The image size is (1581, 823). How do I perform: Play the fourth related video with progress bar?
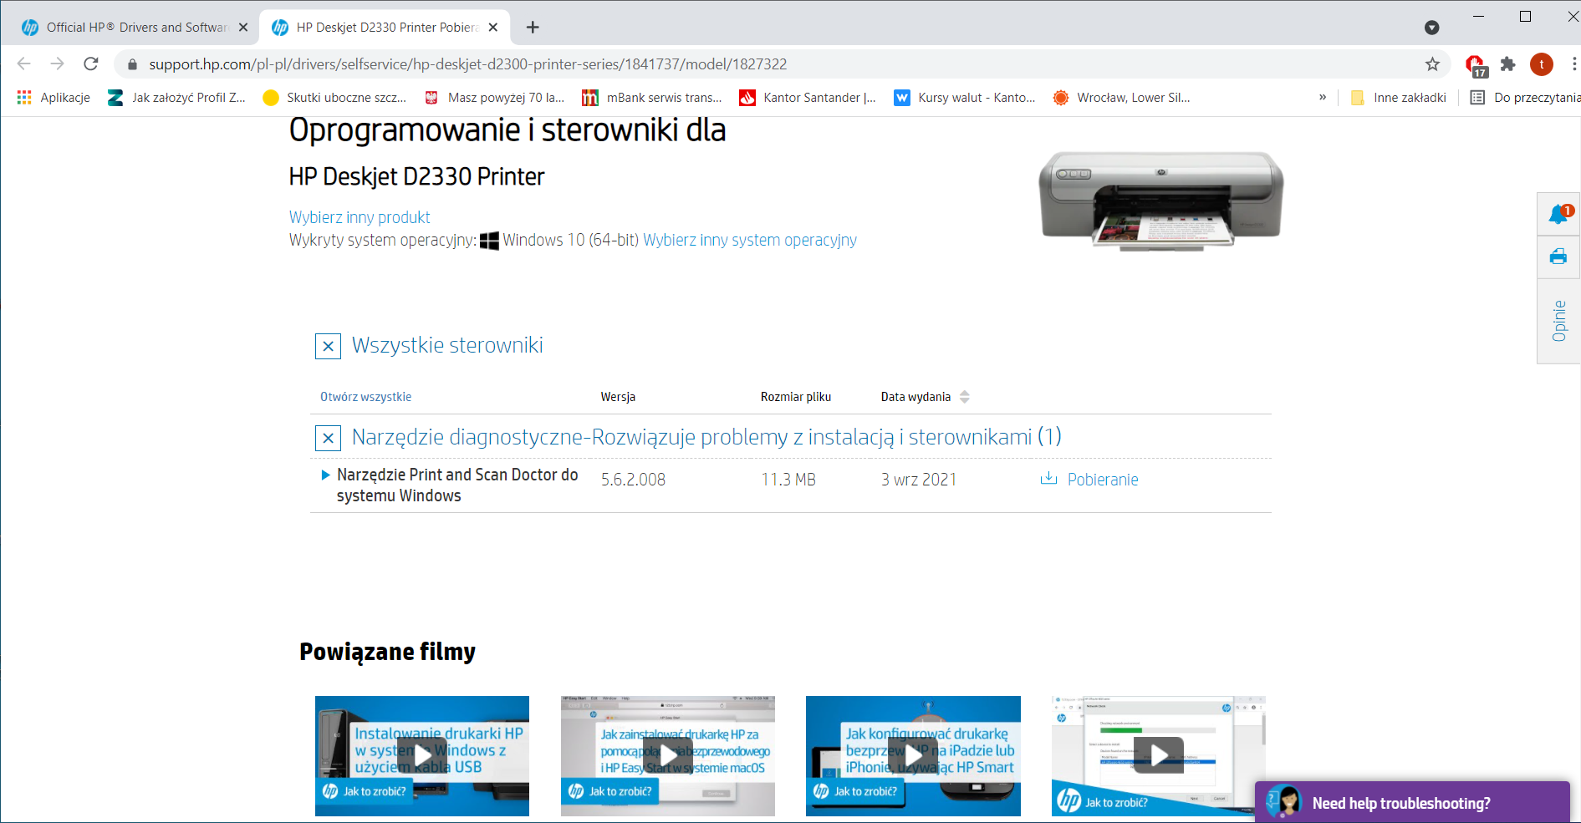click(1158, 755)
